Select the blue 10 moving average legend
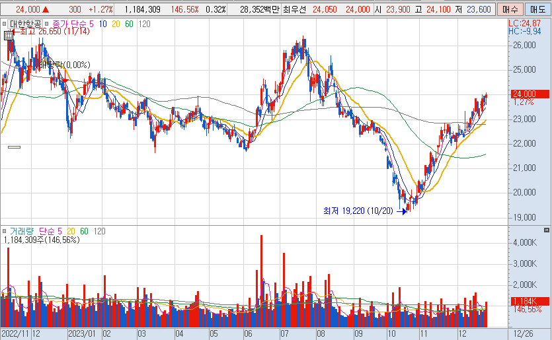The image size is (552, 340). (x=102, y=24)
